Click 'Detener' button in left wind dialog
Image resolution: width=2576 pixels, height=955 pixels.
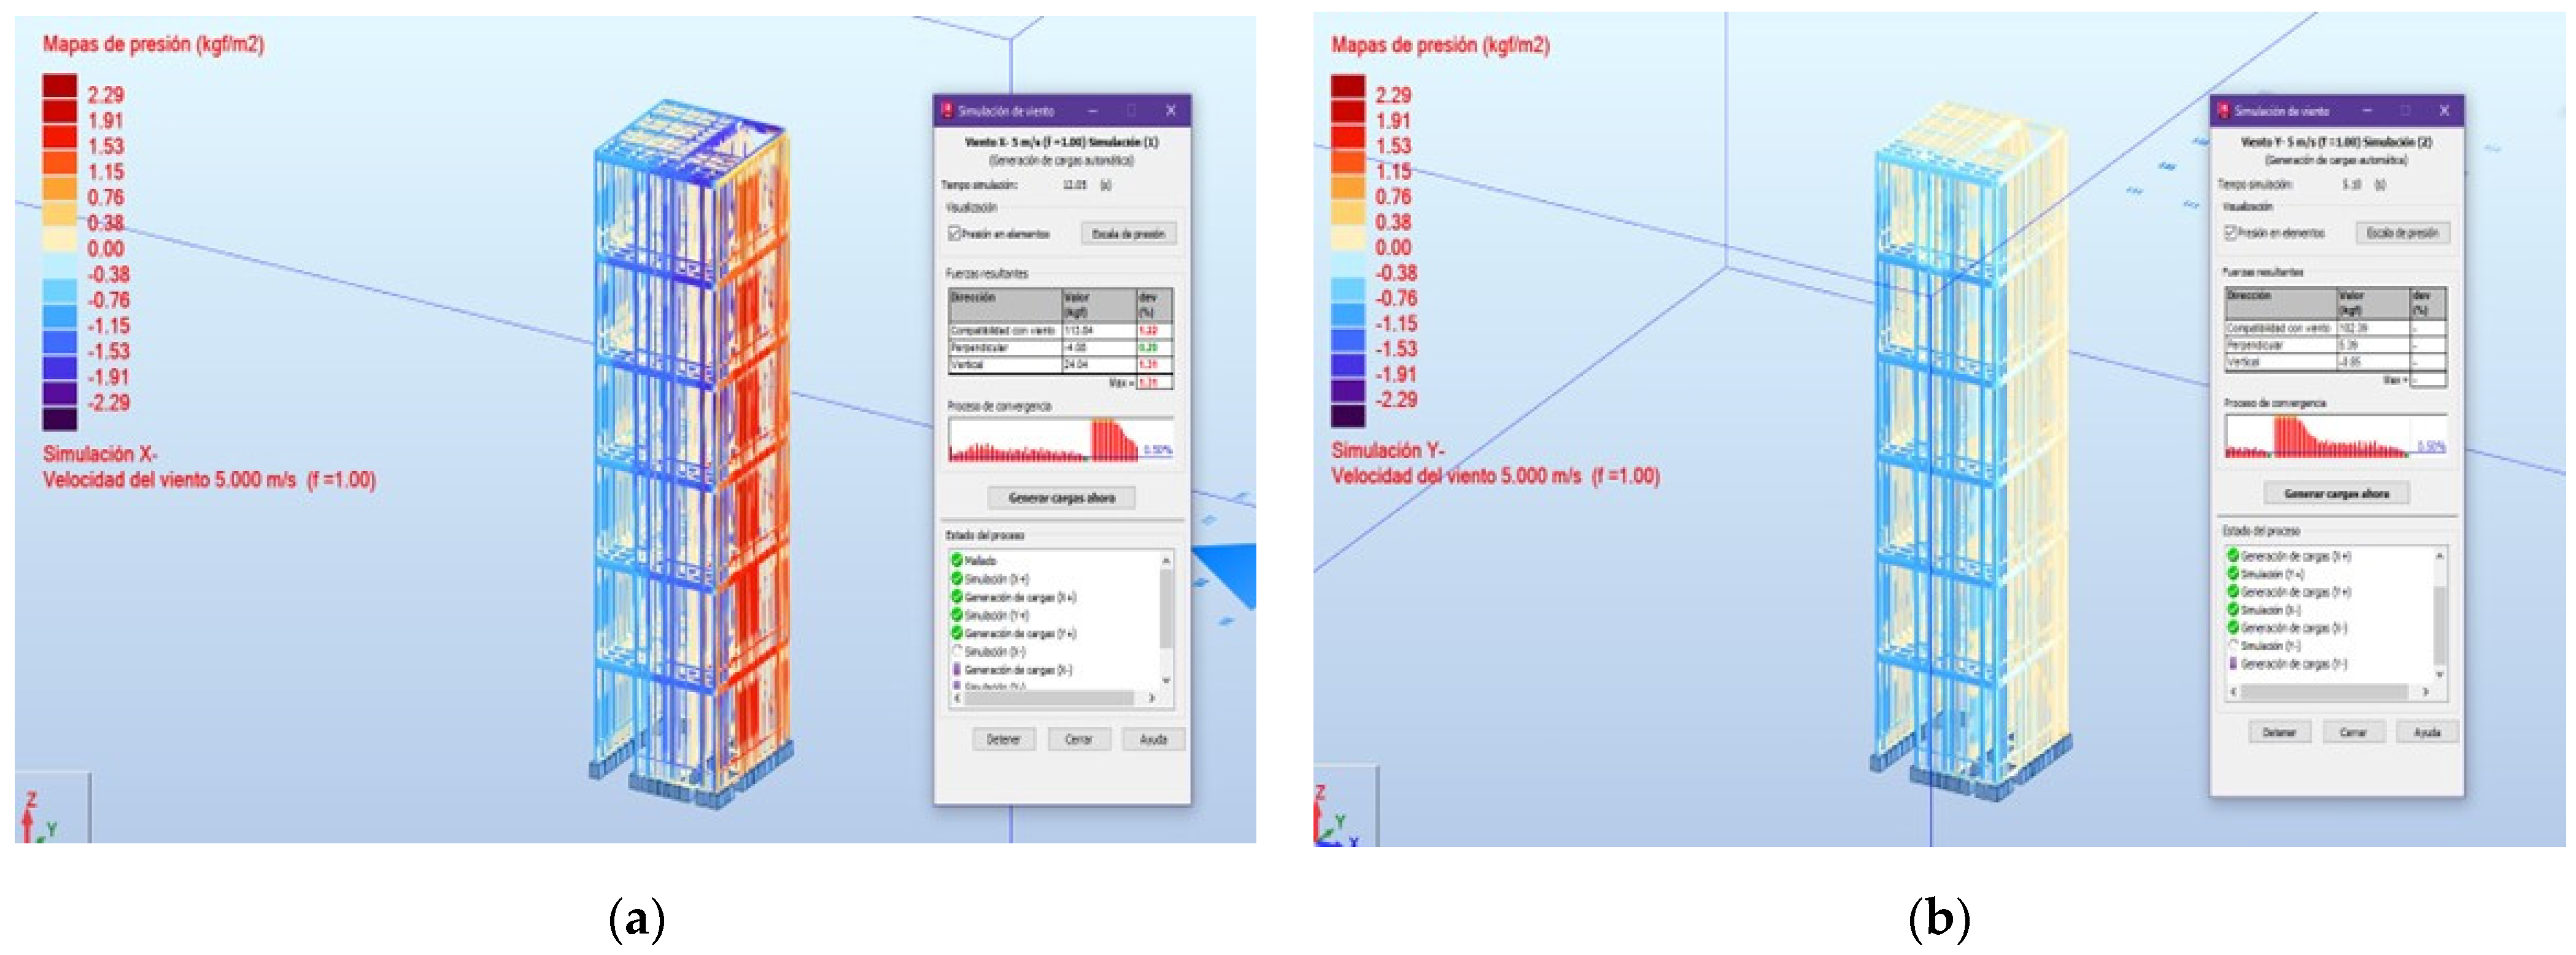[1003, 739]
